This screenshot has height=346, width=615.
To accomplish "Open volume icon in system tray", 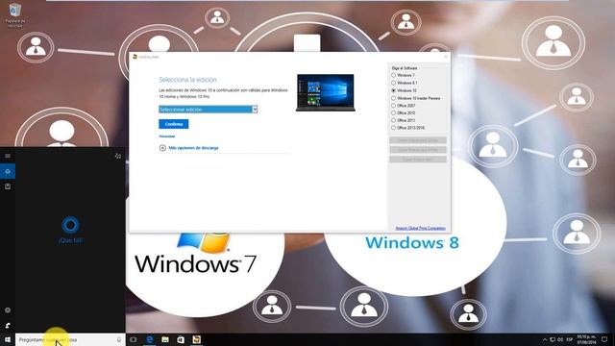I will pos(560,339).
